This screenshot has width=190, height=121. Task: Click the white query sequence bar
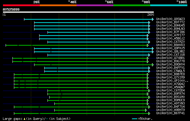[x=78, y=12]
